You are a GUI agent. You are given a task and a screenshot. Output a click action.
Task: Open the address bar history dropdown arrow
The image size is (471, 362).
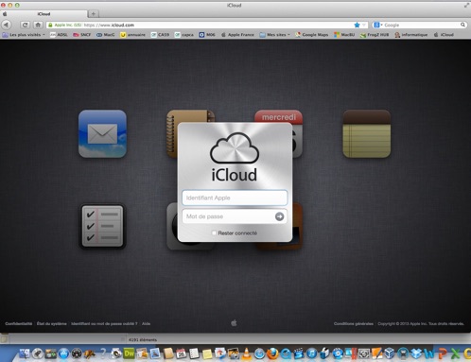[x=364, y=25]
